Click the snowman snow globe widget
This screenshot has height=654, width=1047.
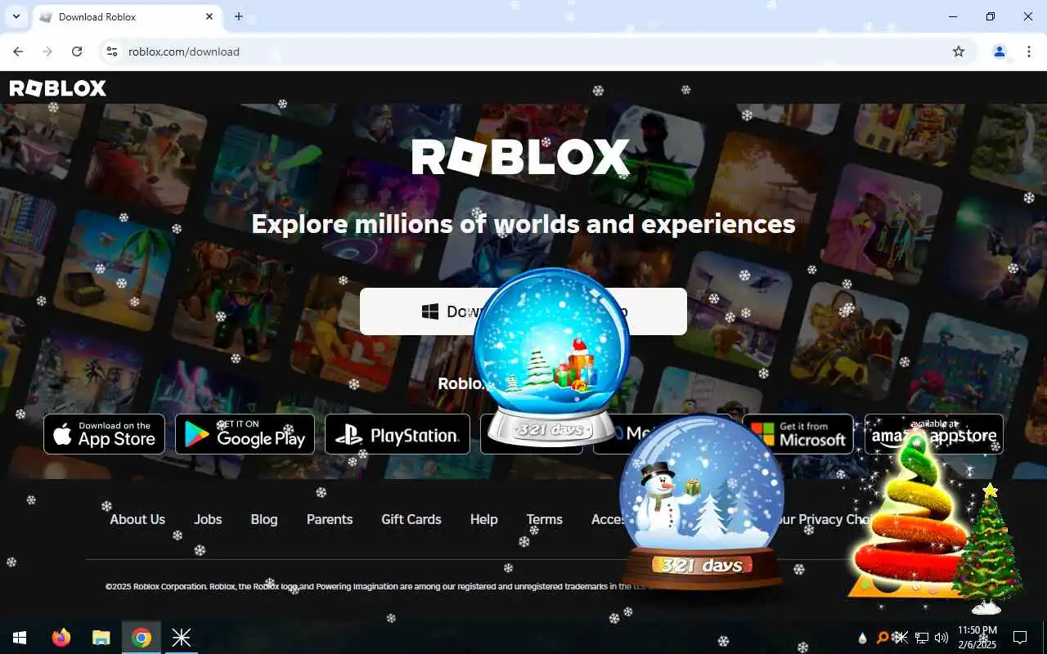(701, 502)
